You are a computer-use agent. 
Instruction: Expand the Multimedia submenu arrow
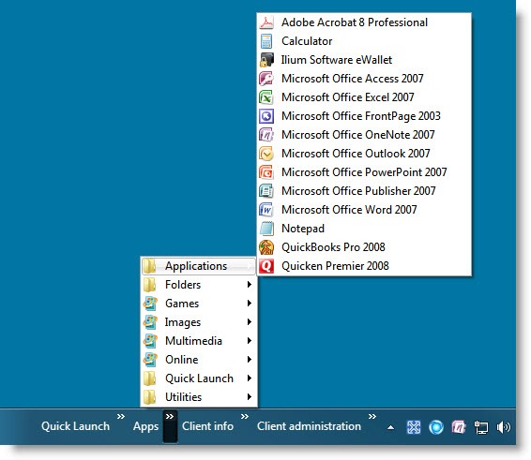pos(250,341)
